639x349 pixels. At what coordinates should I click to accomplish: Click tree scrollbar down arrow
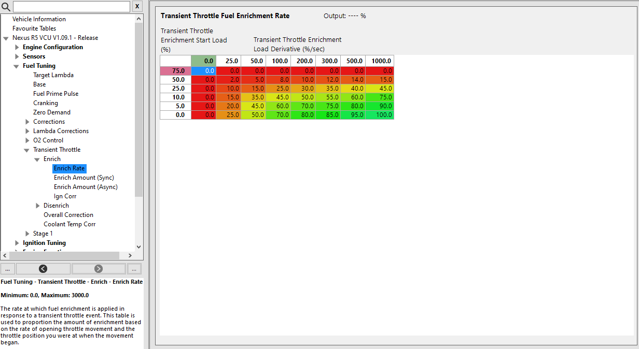point(138,247)
